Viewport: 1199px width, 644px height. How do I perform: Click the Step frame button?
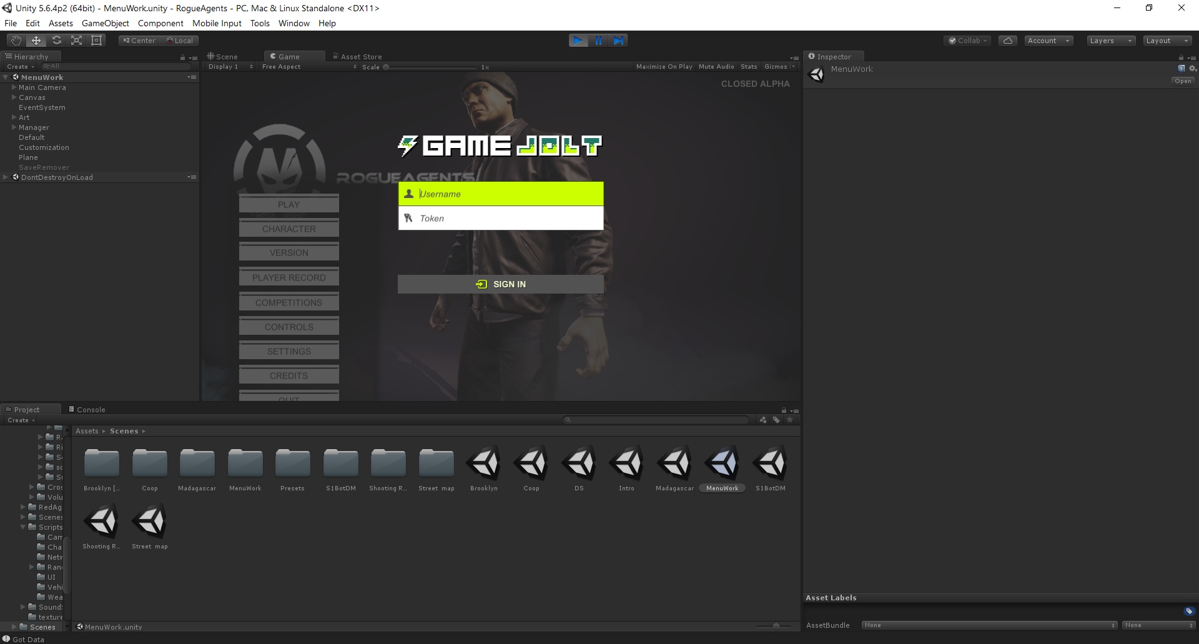618,40
